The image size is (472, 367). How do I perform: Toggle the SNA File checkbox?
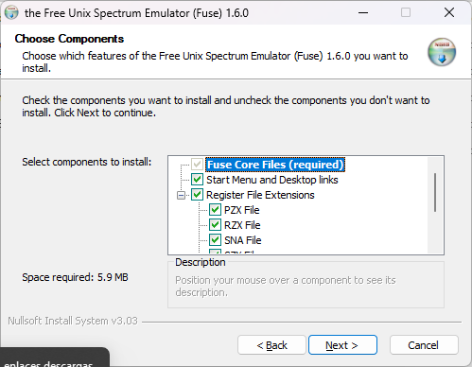click(215, 240)
